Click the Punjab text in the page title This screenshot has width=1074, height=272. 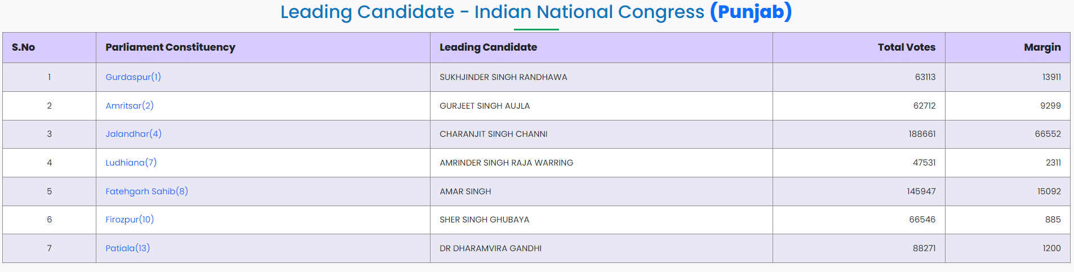click(751, 12)
